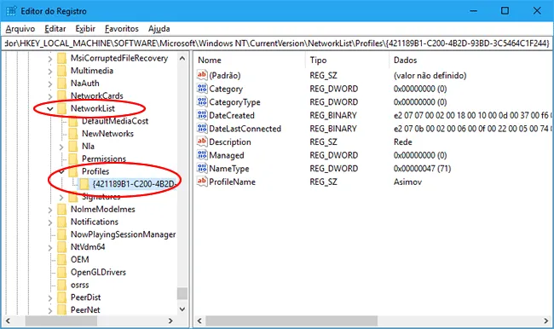The image size is (554, 329).
Task: Click the NetworkCards folder icon
Action: (x=62, y=95)
